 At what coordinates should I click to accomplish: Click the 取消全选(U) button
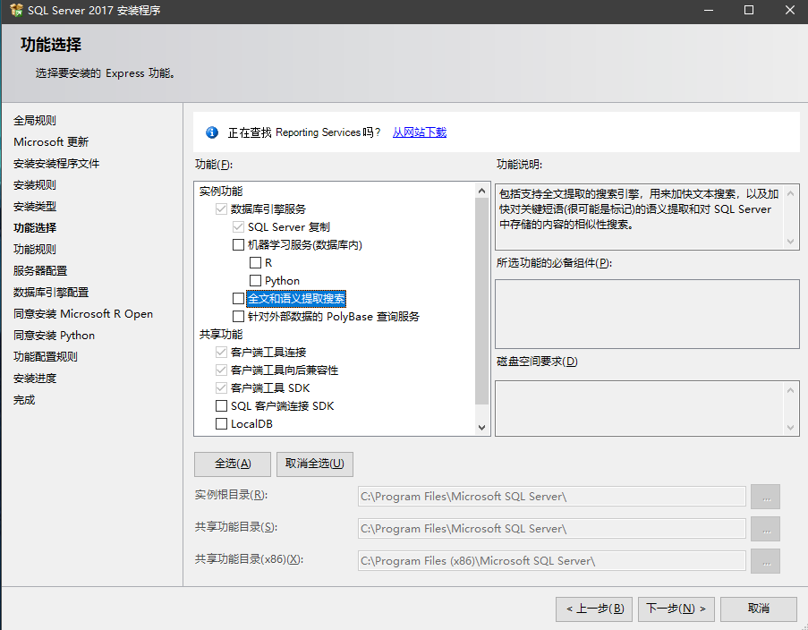click(x=315, y=464)
